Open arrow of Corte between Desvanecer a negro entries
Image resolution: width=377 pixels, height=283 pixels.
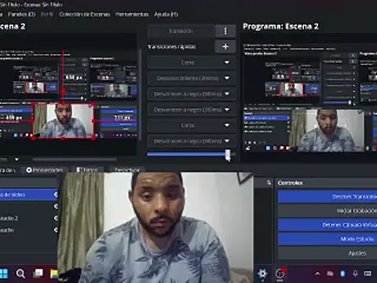[x=227, y=125]
